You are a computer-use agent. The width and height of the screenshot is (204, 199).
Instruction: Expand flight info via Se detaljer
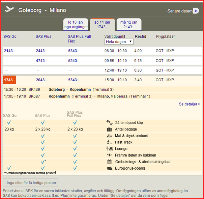click(x=189, y=104)
